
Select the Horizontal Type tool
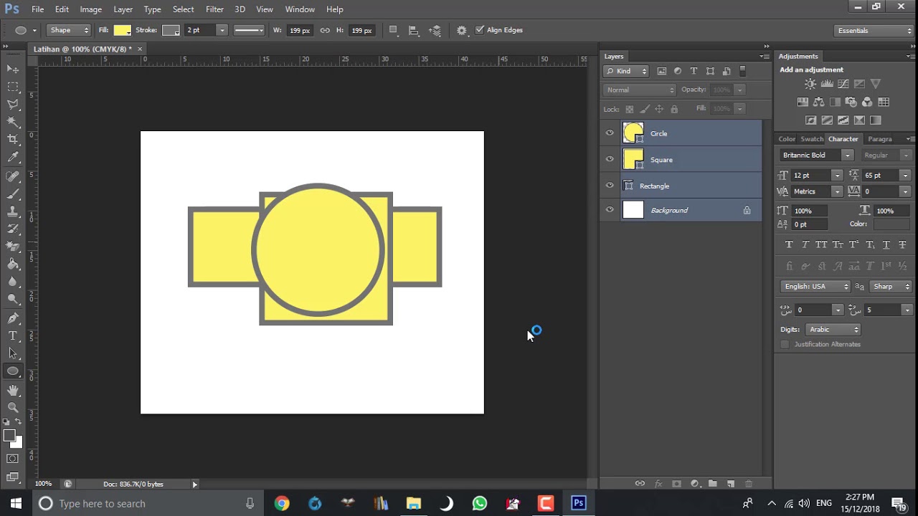click(13, 336)
